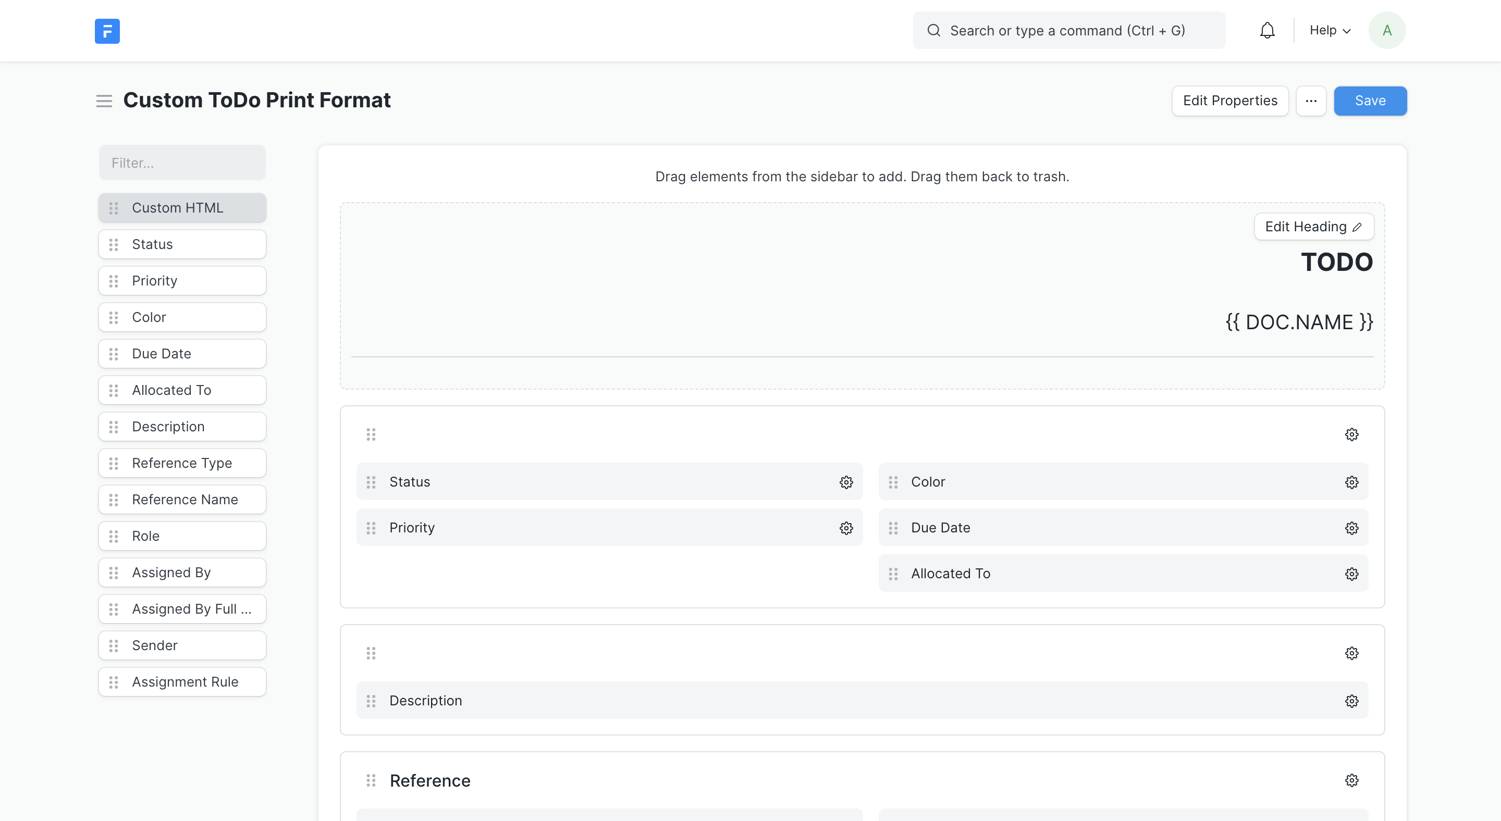Click the hamburger icon beside the page title
The height and width of the screenshot is (821, 1501).
tap(104, 100)
